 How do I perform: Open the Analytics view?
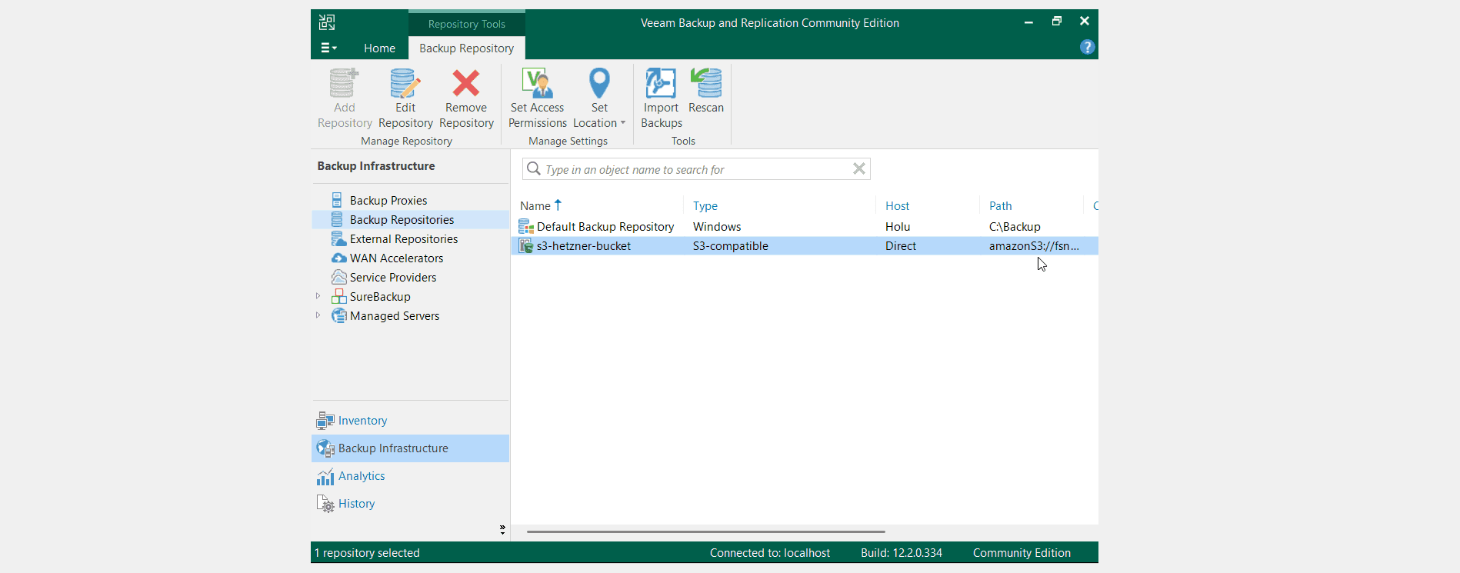(x=410, y=476)
